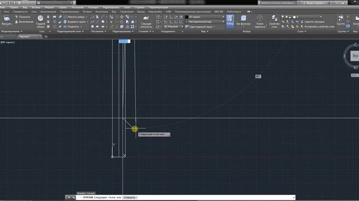Click the Группа (Group) icon
The image size is (359, 201).
(340, 20)
